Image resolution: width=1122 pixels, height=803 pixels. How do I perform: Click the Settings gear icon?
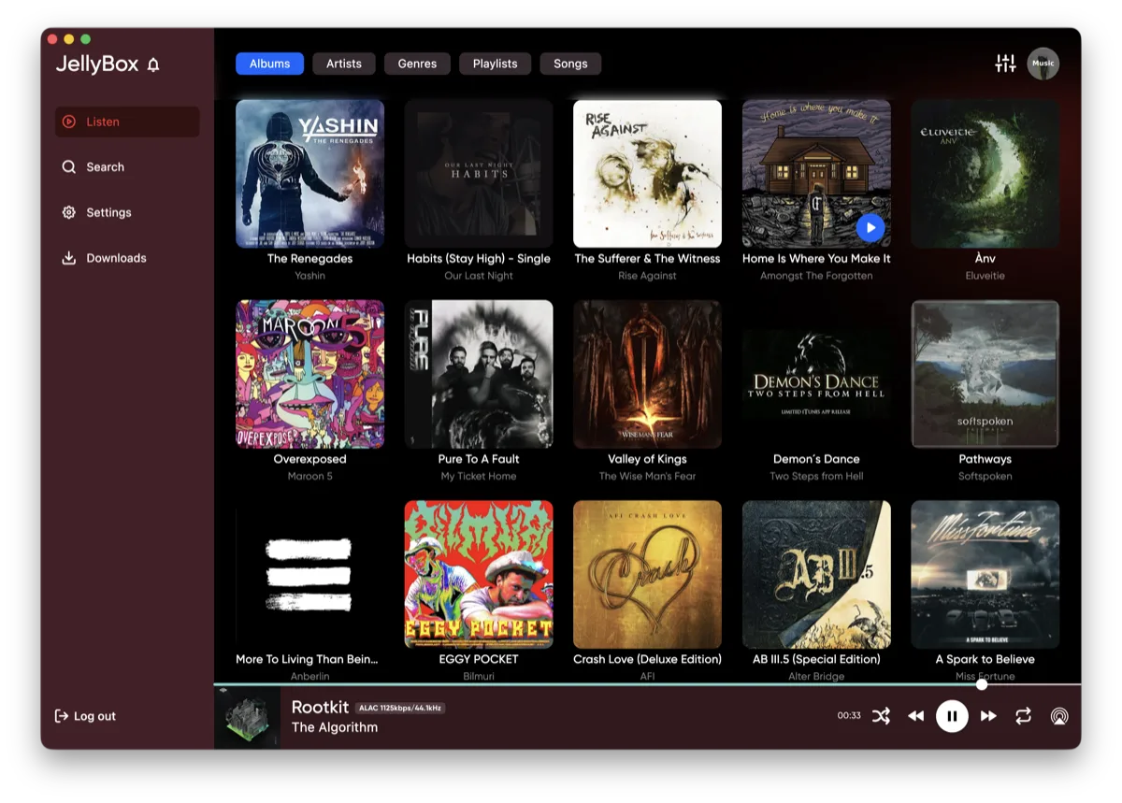68,212
